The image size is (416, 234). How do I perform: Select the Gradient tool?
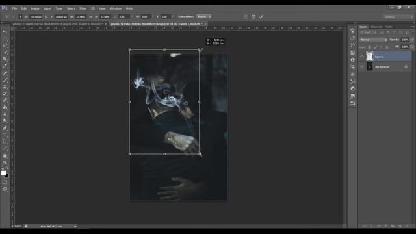pyautogui.click(x=5, y=107)
